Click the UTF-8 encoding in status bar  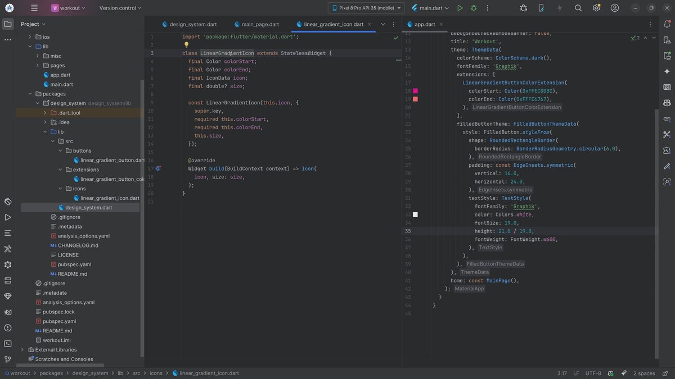[593, 373]
